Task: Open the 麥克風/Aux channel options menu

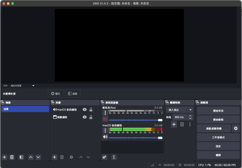Action: point(105,113)
